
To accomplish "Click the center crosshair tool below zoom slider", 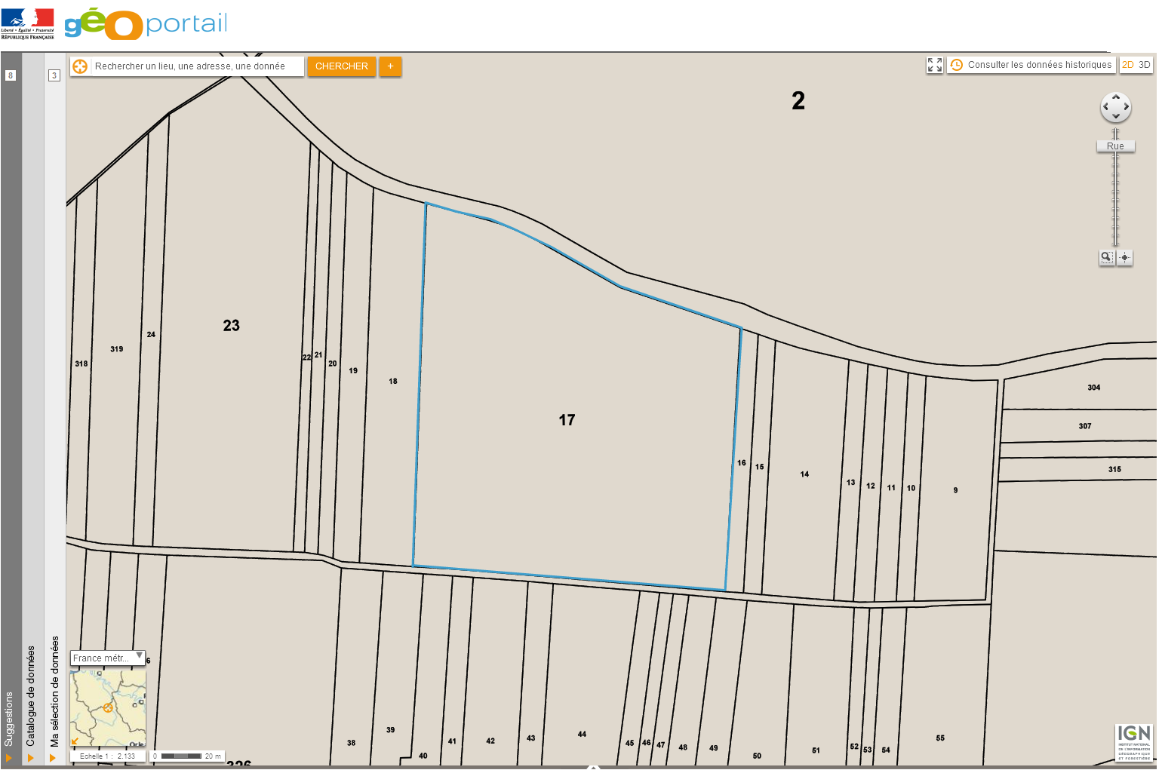I will [1125, 257].
